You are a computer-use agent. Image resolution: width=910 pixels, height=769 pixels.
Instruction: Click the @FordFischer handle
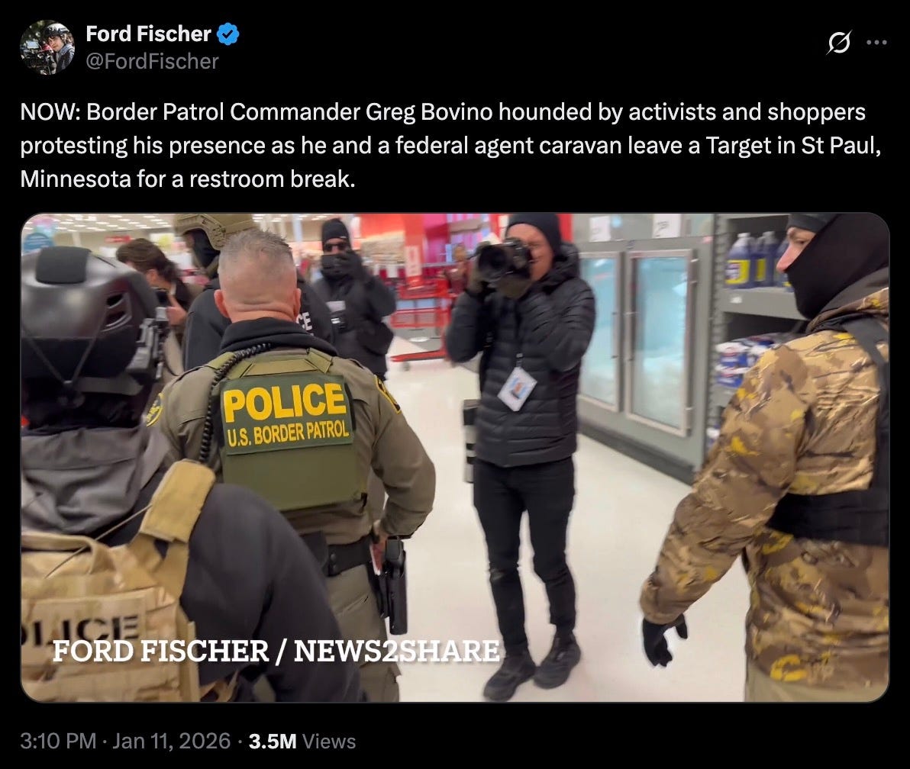pos(152,62)
